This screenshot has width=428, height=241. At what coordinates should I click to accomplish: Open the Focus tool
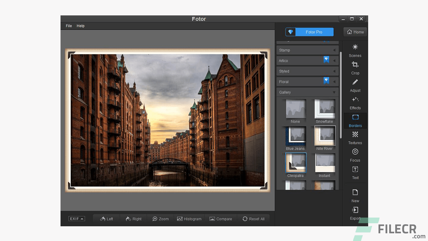pos(355,156)
